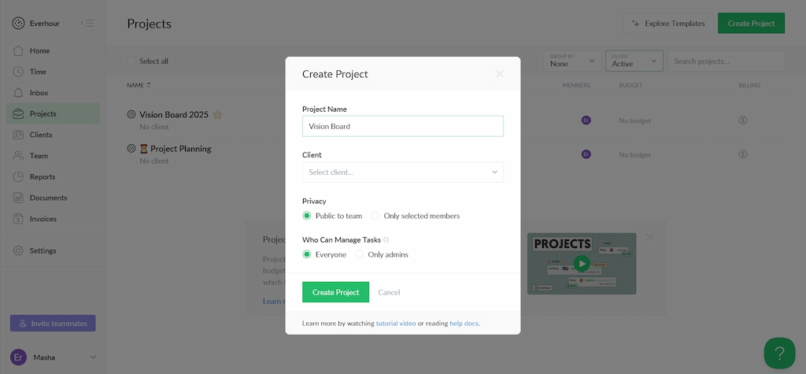Click the info icon next to Who Can Manage Tasks
The image size is (806, 374).
point(386,240)
